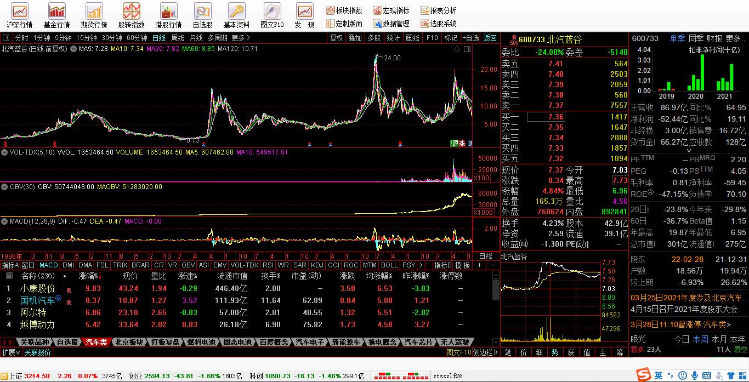
Task: Select 60分钟 chart period
Action: tap(137, 38)
